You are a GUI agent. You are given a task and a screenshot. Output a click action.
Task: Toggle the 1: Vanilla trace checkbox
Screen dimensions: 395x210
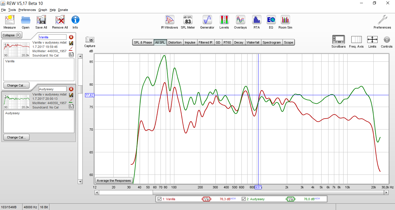[x=159, y=199]
